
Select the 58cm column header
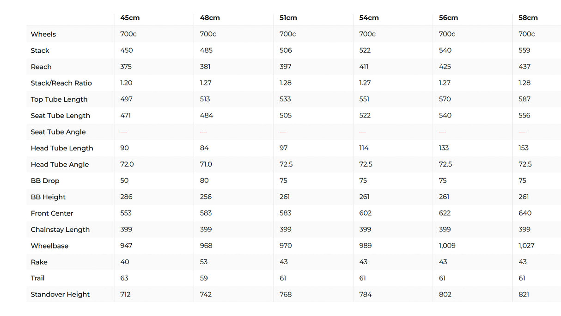coord(528,18)
